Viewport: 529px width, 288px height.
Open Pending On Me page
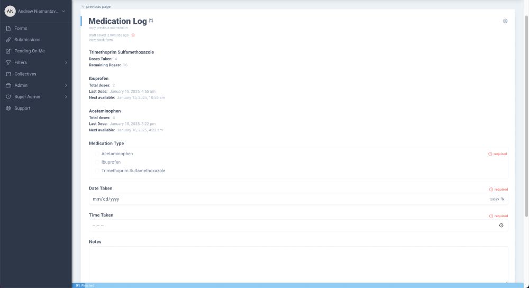[29, 51]
